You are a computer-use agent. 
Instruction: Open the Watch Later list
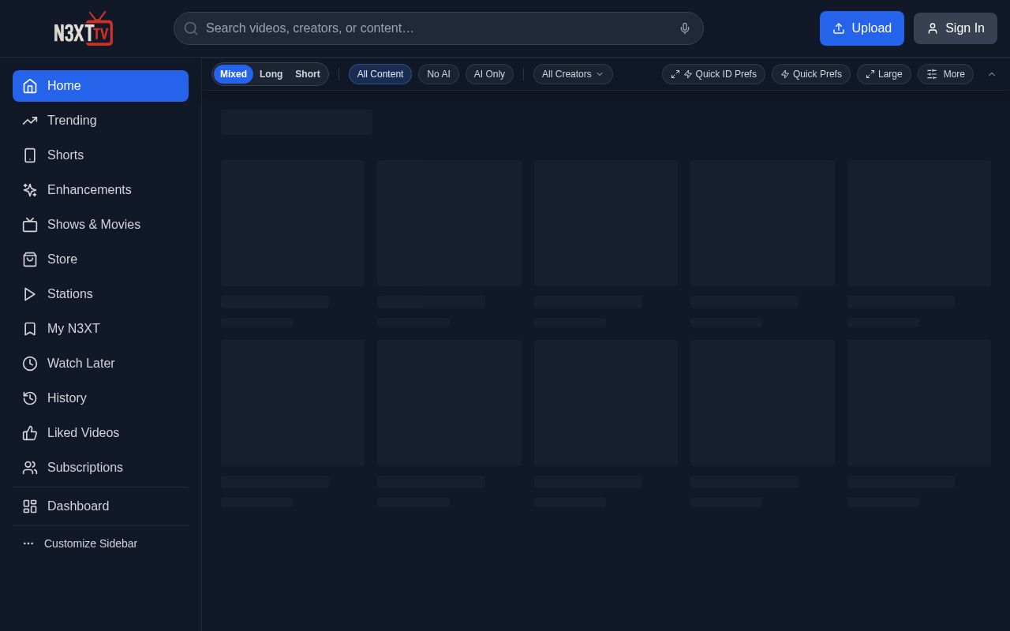pos(100,364)
